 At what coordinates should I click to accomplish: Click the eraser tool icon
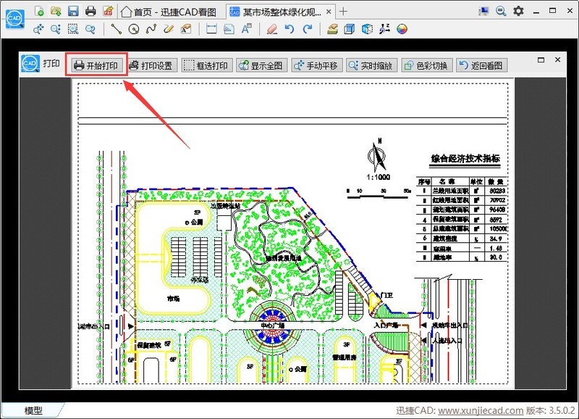coord(271,29)
